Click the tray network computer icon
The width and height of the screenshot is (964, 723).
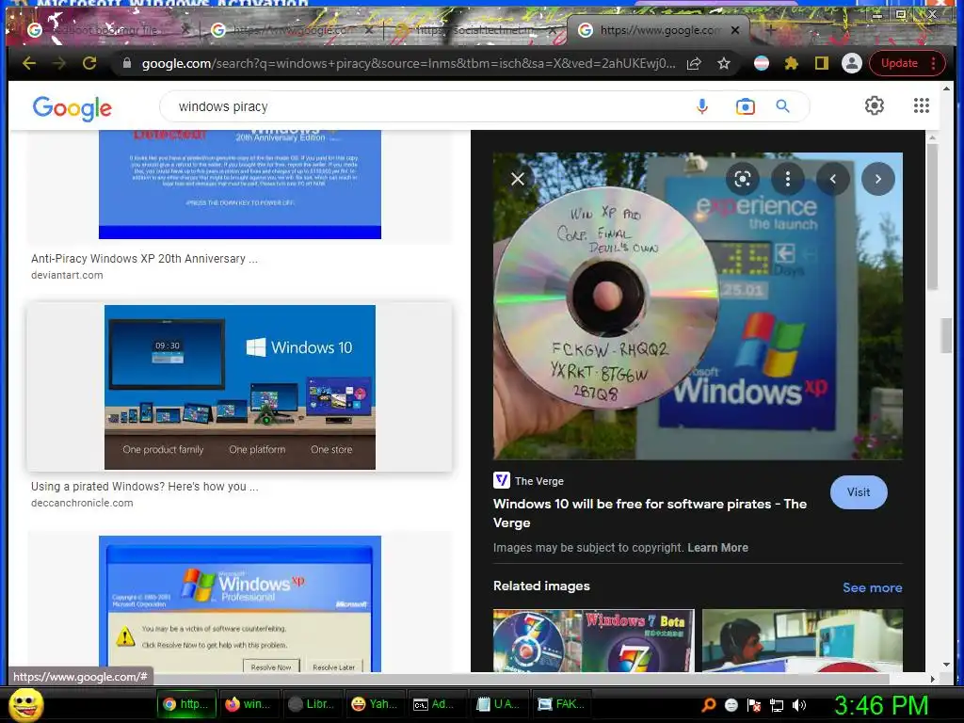pos(777,705)
